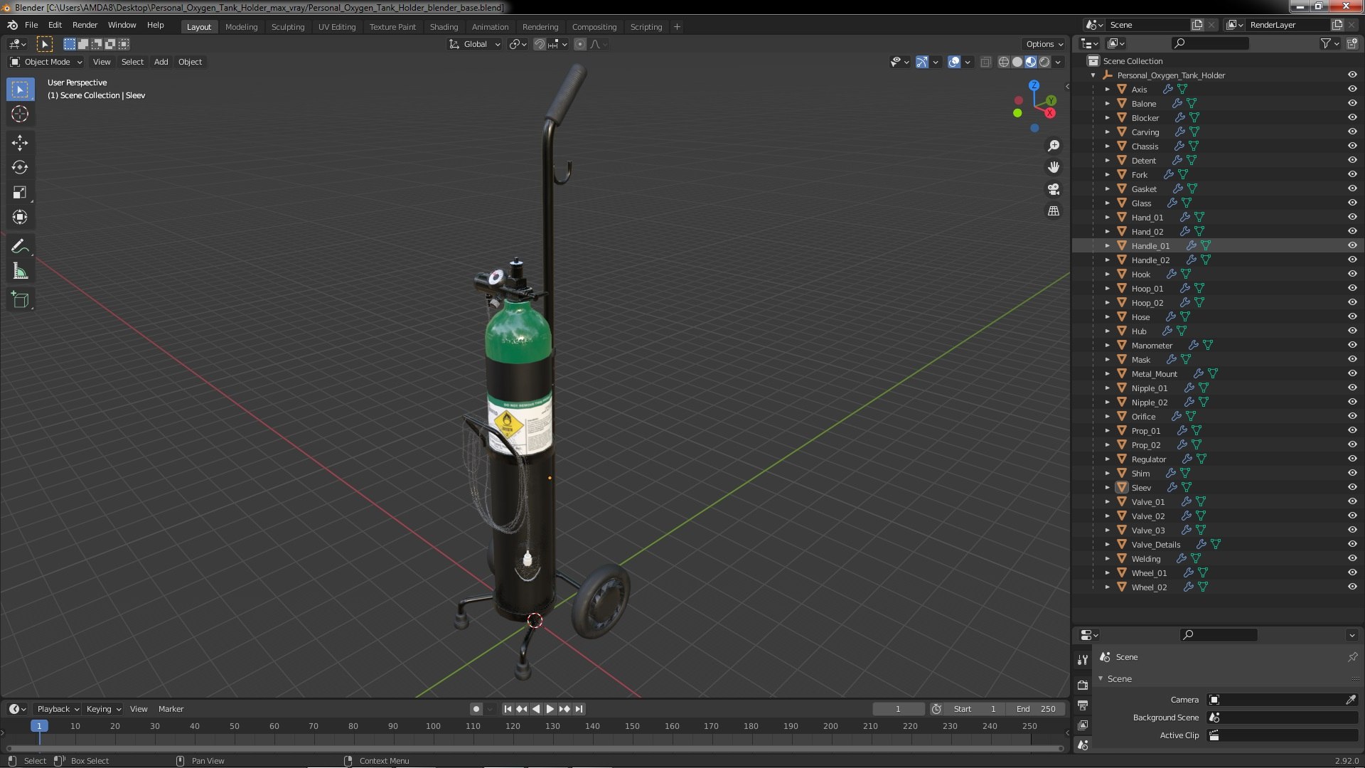Toggle show gizmo button
The height and width of the screenshot is (768, 1365).
click(922, 62)
